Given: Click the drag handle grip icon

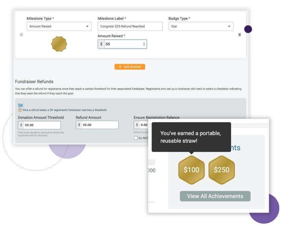Looking at the screenshot, I should click(21, 35).
